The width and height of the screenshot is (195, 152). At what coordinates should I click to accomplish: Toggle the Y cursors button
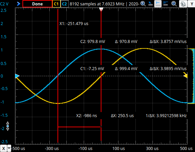[191, 4]
